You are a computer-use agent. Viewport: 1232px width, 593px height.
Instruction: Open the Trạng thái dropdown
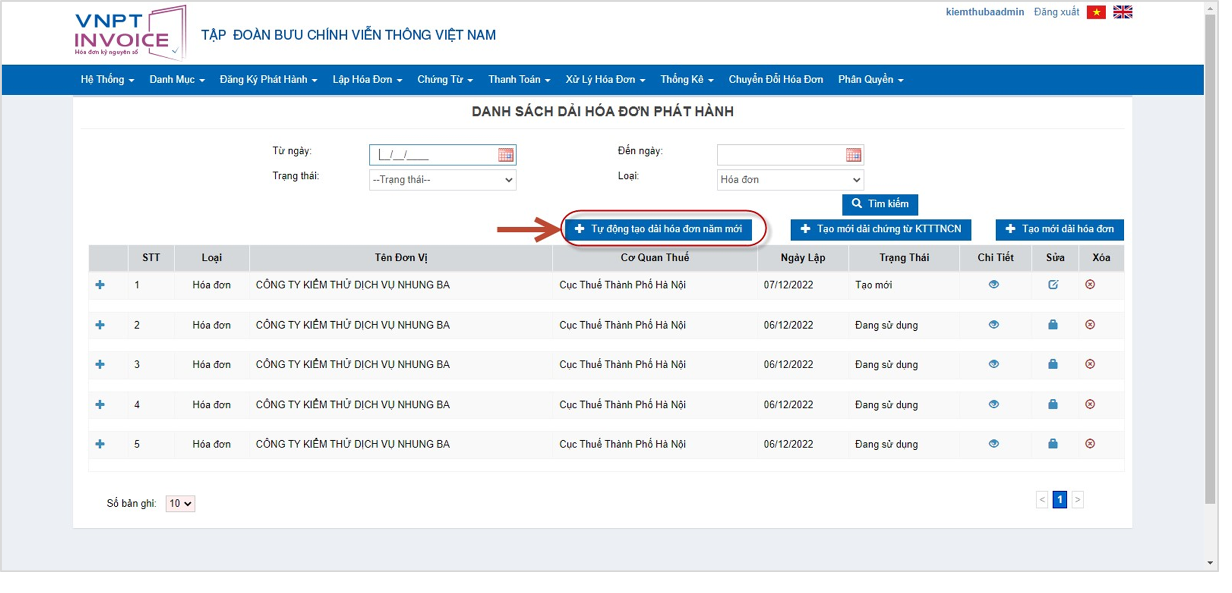[x=442, y=180]
